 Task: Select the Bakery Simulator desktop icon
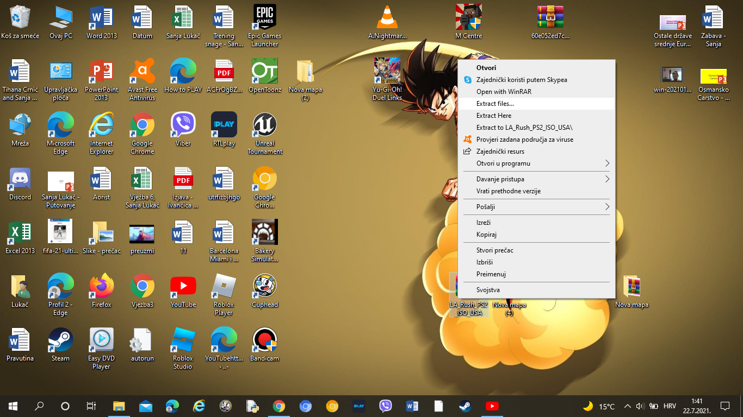[265, 241]
